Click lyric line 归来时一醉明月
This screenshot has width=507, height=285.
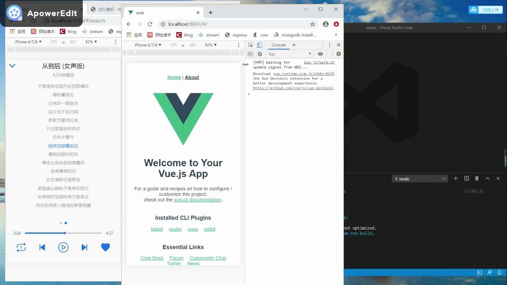(63, 103)
